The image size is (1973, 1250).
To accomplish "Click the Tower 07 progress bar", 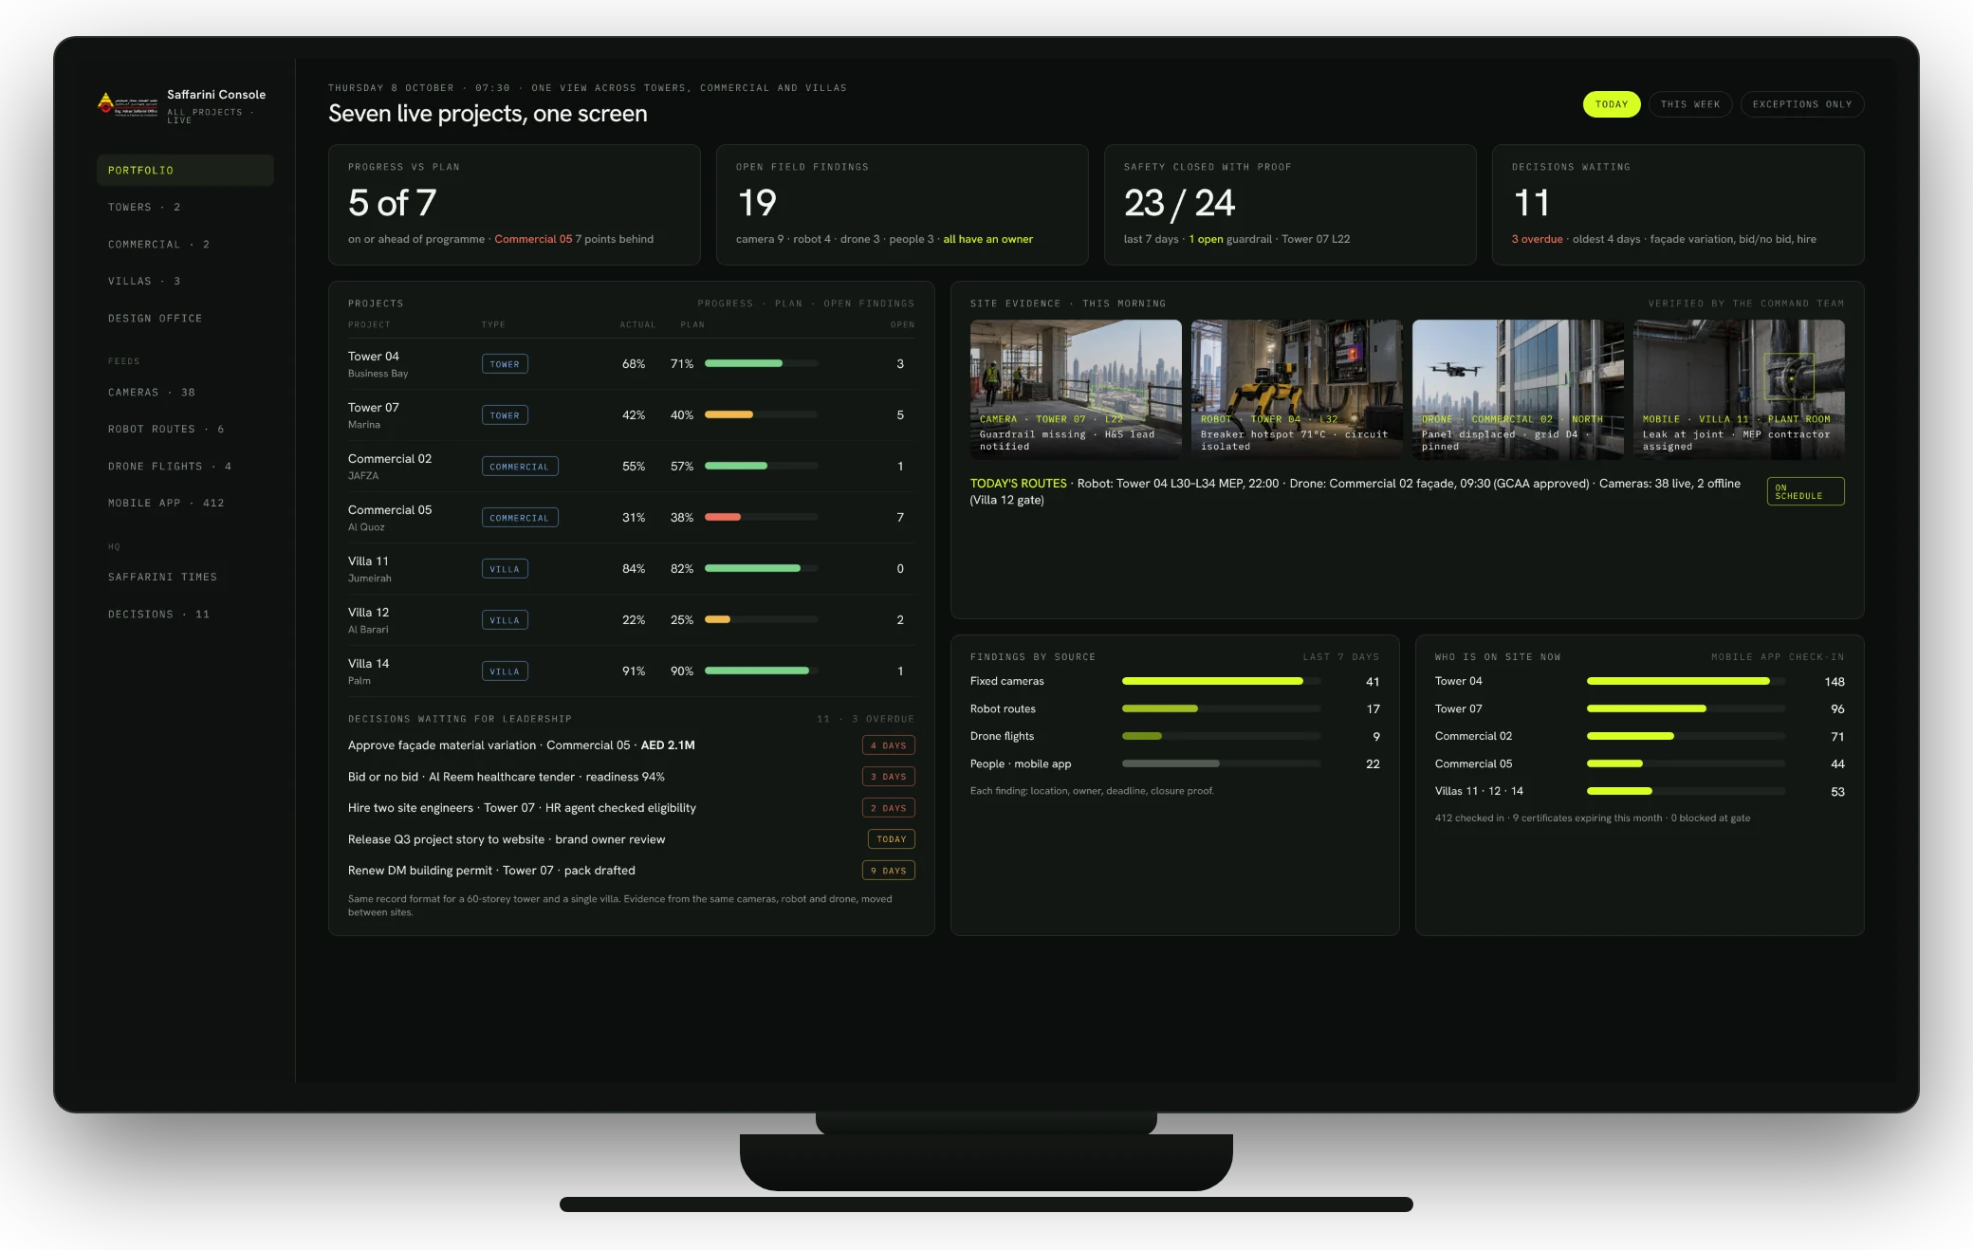I will (x=761, y=414).
